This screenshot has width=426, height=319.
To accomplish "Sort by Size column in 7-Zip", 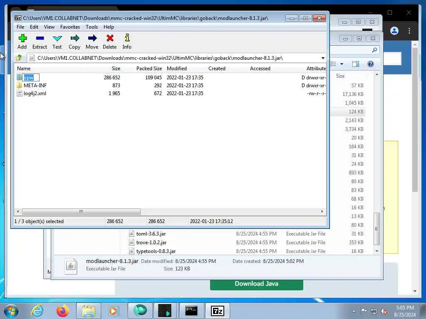I will point(102,69).
